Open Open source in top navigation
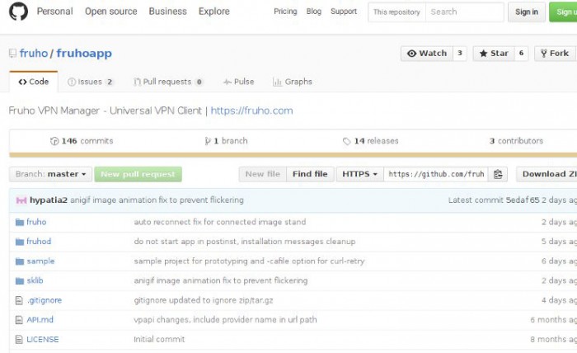 pos(111,12)
